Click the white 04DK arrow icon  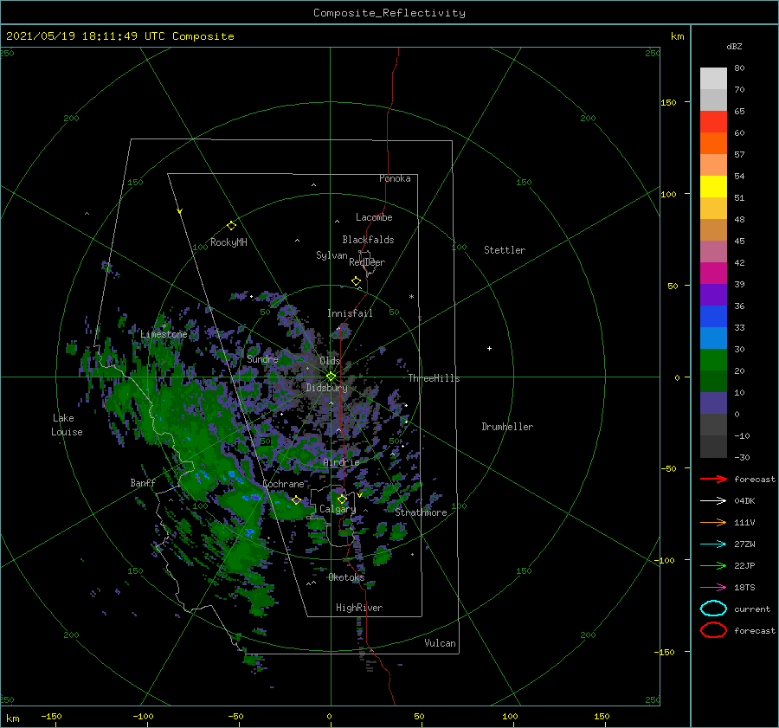[x=713, y=501]
